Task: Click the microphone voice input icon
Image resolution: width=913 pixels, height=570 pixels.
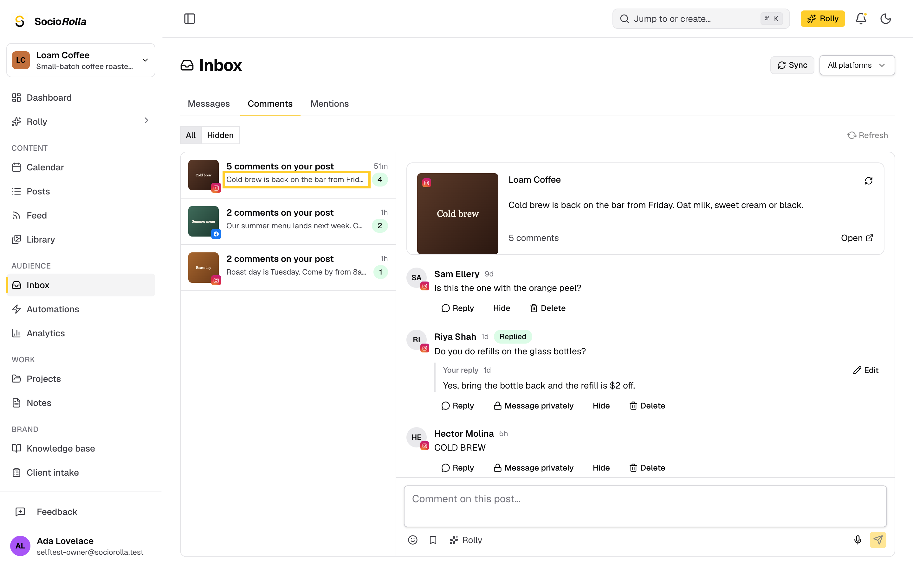Action: pyautogui.click(x=858, y=540)
